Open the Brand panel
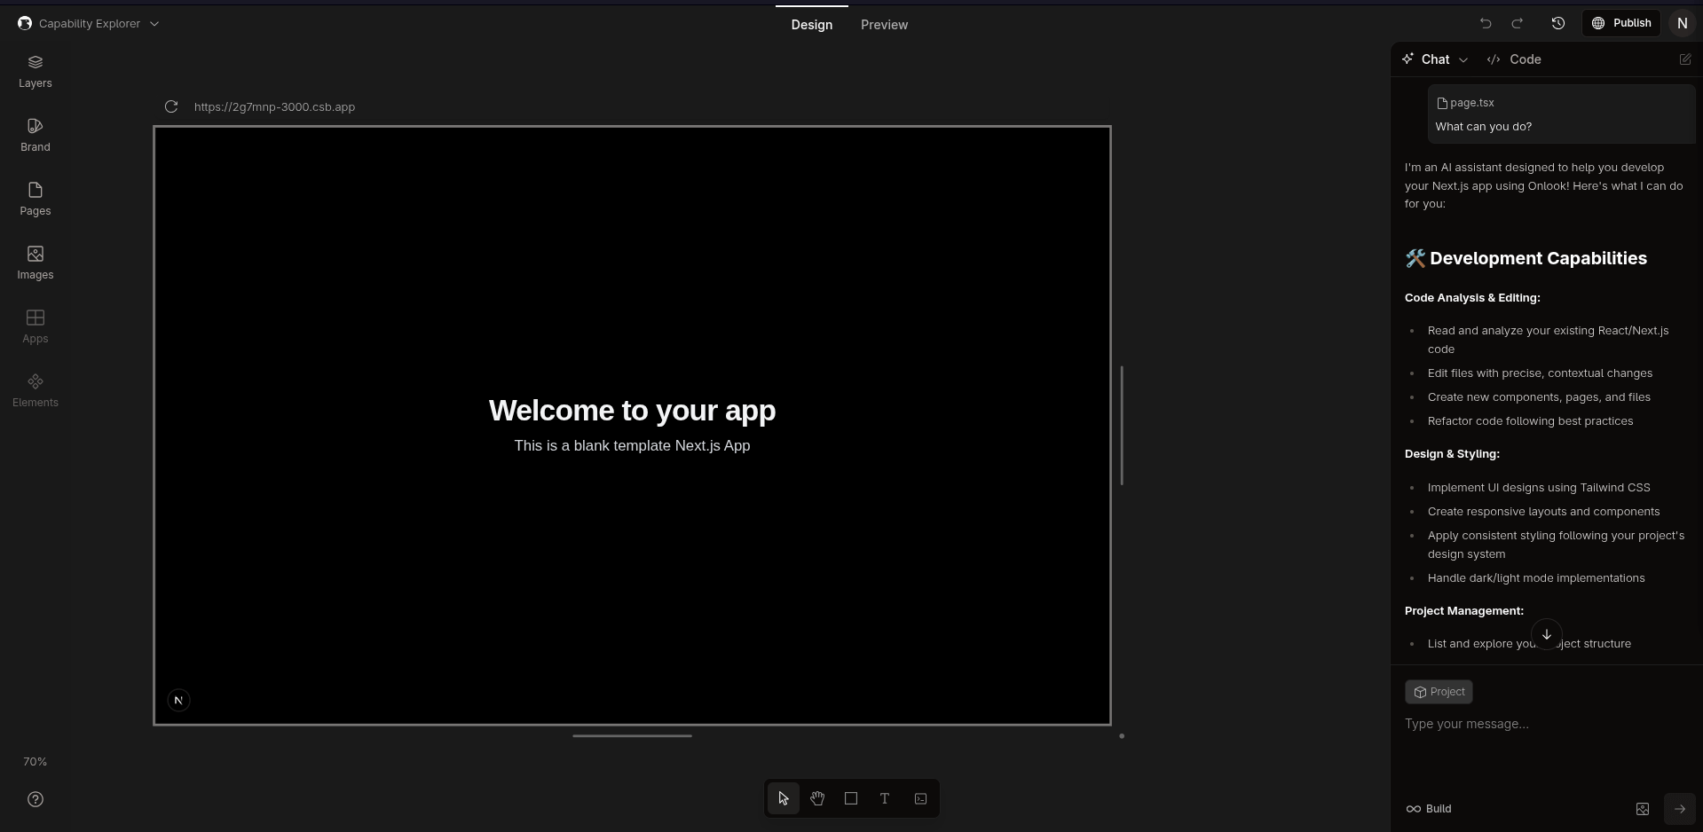The height and width of the screenshot is (832, 1703). click(x=35, y=135)
